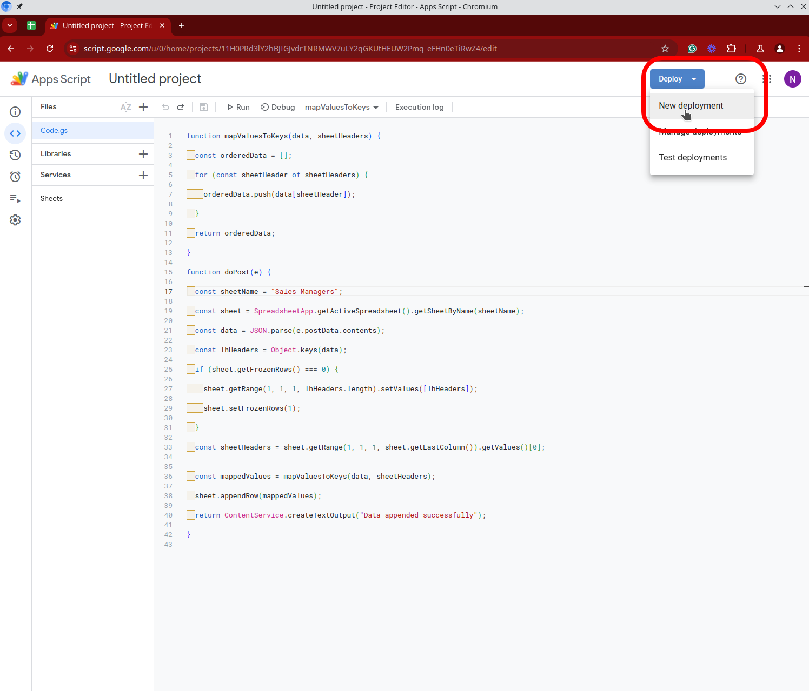Click the Grammarly extension icon
809x691 pixels.
click(692, 49)
